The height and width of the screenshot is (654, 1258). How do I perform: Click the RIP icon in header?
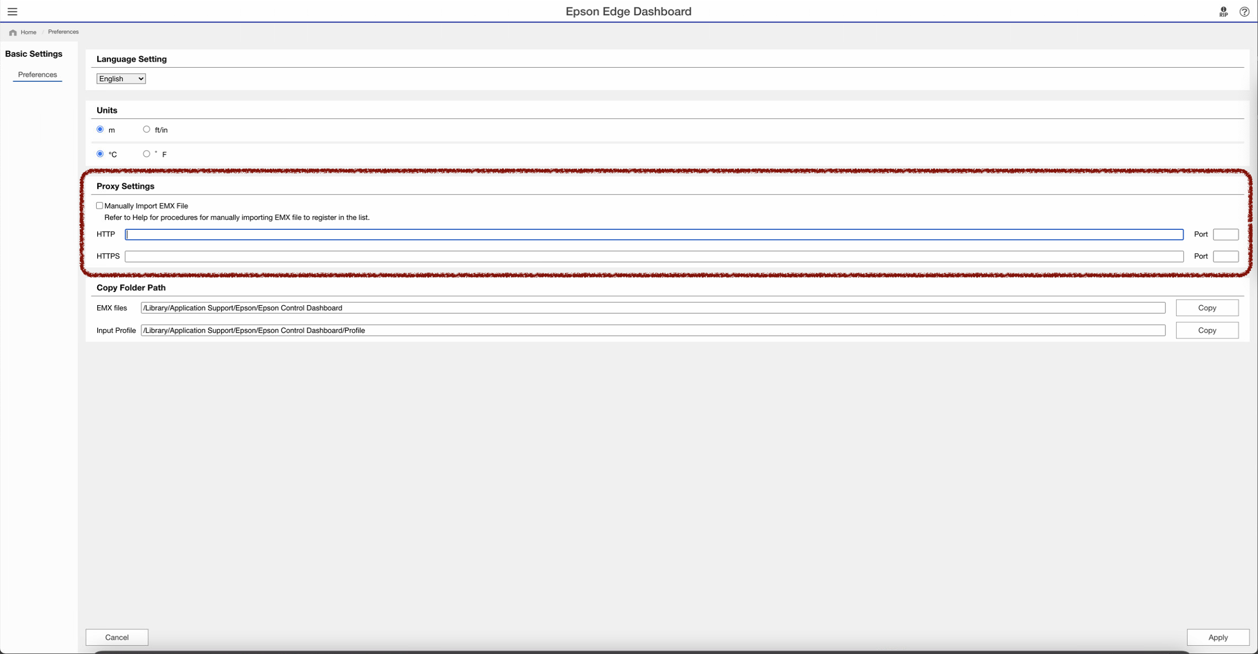pos(1223,12)
